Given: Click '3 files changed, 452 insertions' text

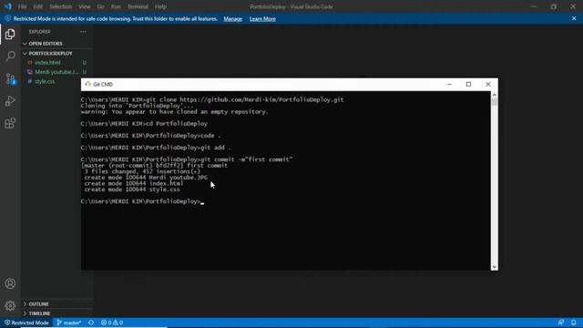Looking at the screenshot, I should (x=142, y=171).
